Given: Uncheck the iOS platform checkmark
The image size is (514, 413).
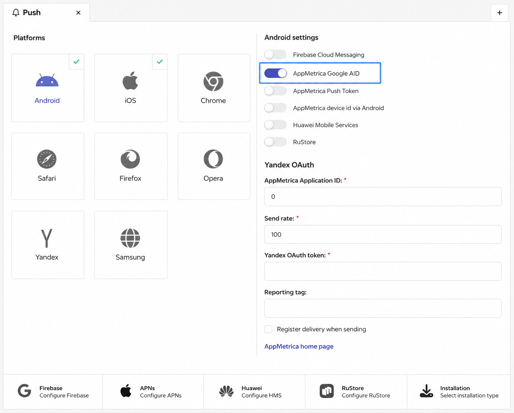Looking at the screenshot, I should [160, 62].
